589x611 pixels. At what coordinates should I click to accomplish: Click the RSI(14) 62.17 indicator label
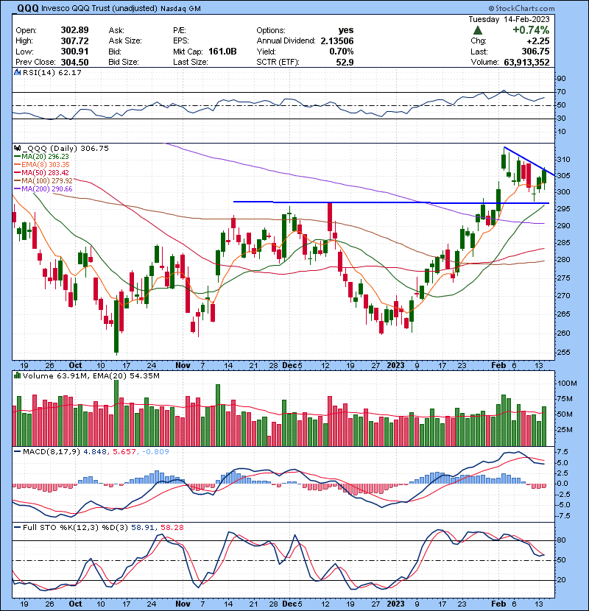[x=52, y=72]
